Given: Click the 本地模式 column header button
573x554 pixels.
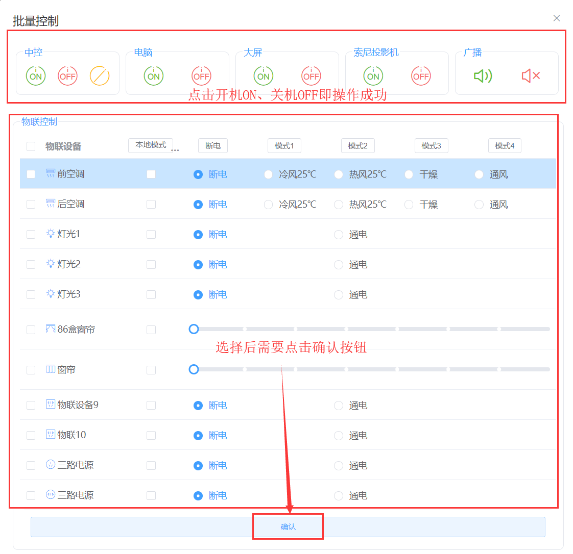Looking at the screenshot, I should pos(151,145).
